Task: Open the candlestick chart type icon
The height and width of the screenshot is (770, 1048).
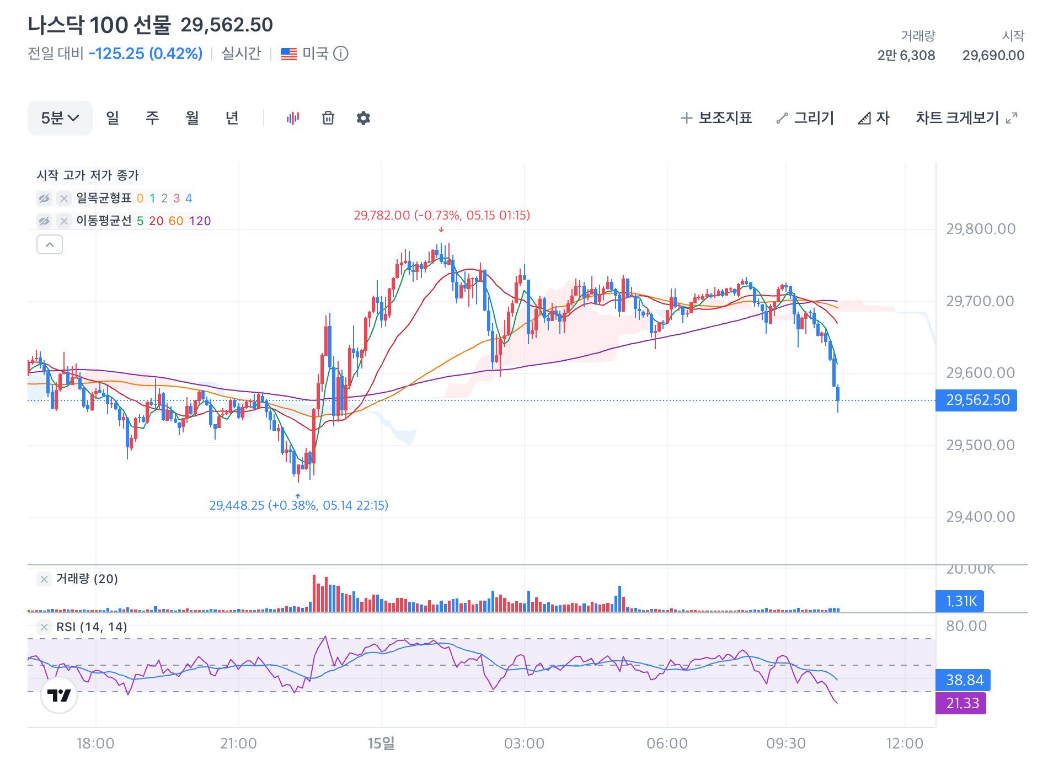Action: [293, 118]
